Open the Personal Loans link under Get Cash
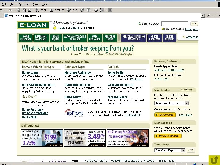 click(117, 97)
